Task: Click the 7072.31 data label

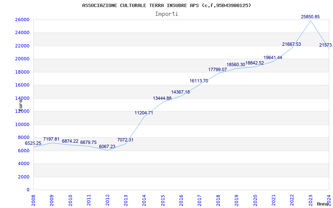Action: (x=125, y=140)
